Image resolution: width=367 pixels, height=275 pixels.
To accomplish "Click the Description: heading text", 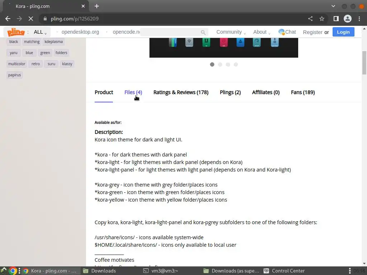I will tap(109, 132).
